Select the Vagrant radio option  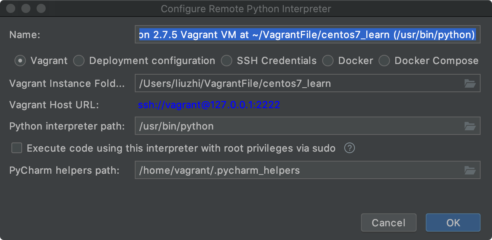20,61
